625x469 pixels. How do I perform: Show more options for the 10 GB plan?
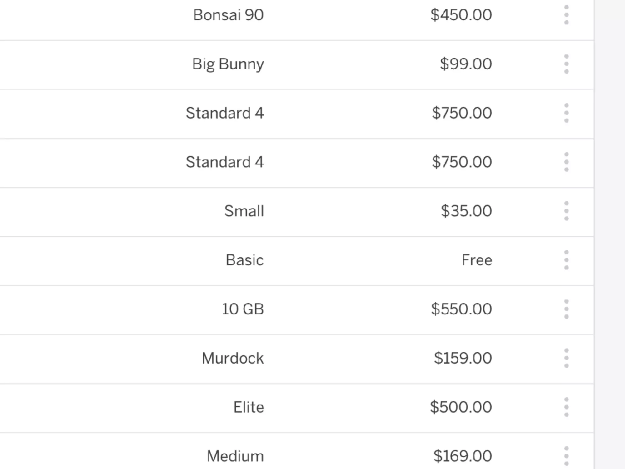(x=566, y=309)
